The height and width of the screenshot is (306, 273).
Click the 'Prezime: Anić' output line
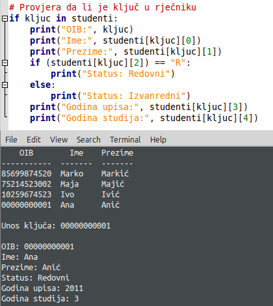click(31, 267)
